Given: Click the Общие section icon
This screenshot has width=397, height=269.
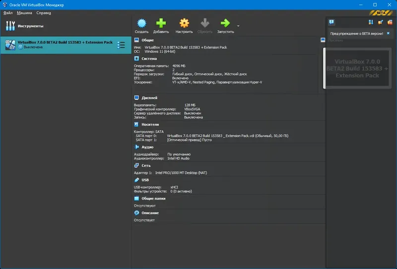Looking at the screenshot, I should click(x=136, y=40).
